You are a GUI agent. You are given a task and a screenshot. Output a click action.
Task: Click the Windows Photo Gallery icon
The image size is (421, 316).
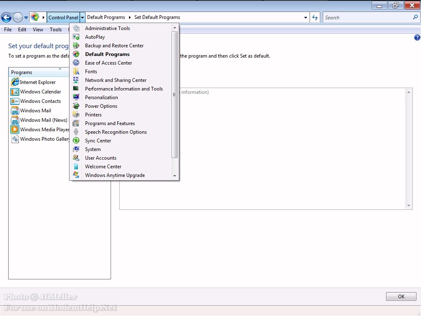click(x=15, y=139)
